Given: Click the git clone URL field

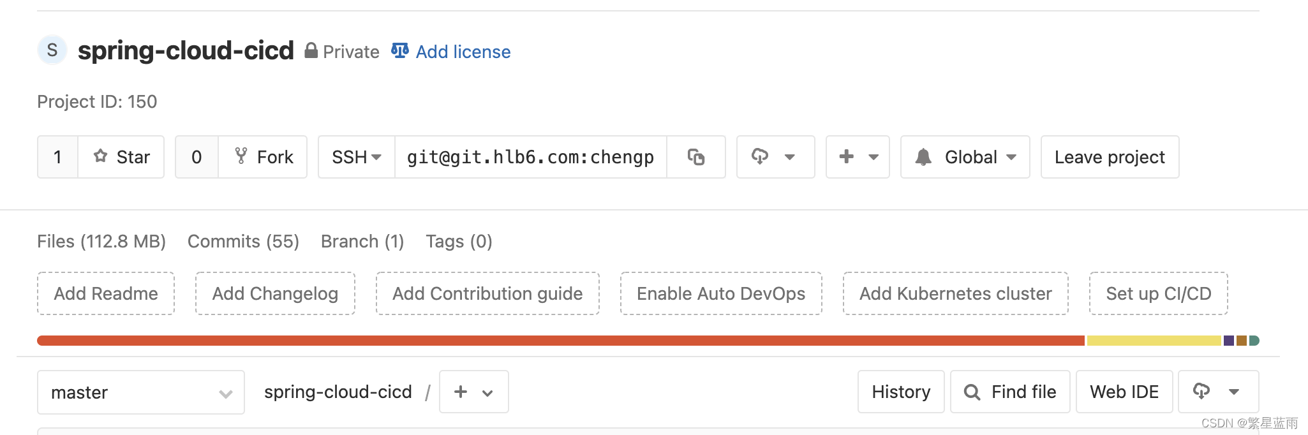Looking at the screenshot, I should tap(531, 157).
